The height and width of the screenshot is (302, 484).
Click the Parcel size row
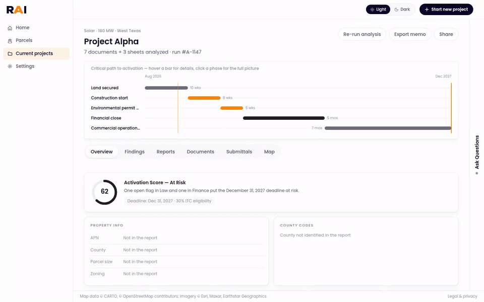click(x=176, y=262)
